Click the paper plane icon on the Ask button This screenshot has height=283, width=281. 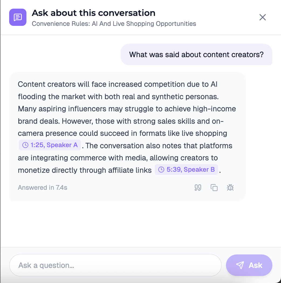point(241,265)
